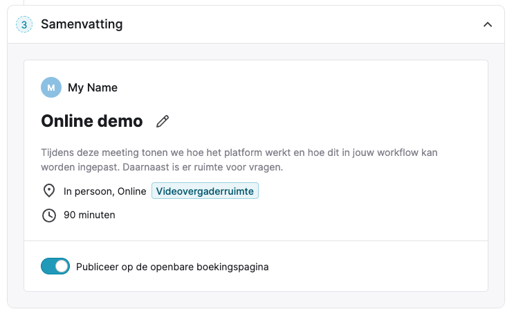Click the empty Samenvatting header bar area
514x316 pixels.
tap(302, 24)
